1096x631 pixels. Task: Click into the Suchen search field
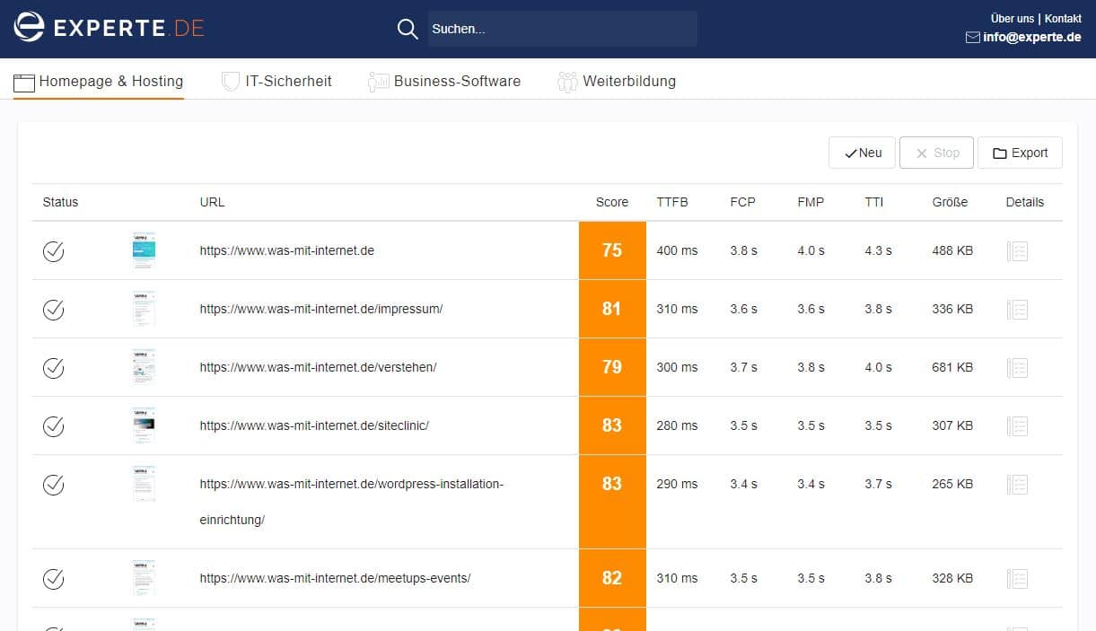click(562, 29)
